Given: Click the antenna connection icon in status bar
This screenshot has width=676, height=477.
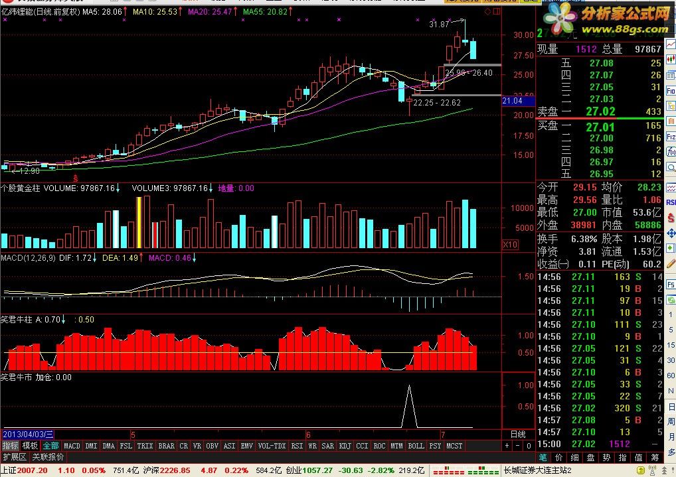Looking at the screenshot, I should [652, 470].
